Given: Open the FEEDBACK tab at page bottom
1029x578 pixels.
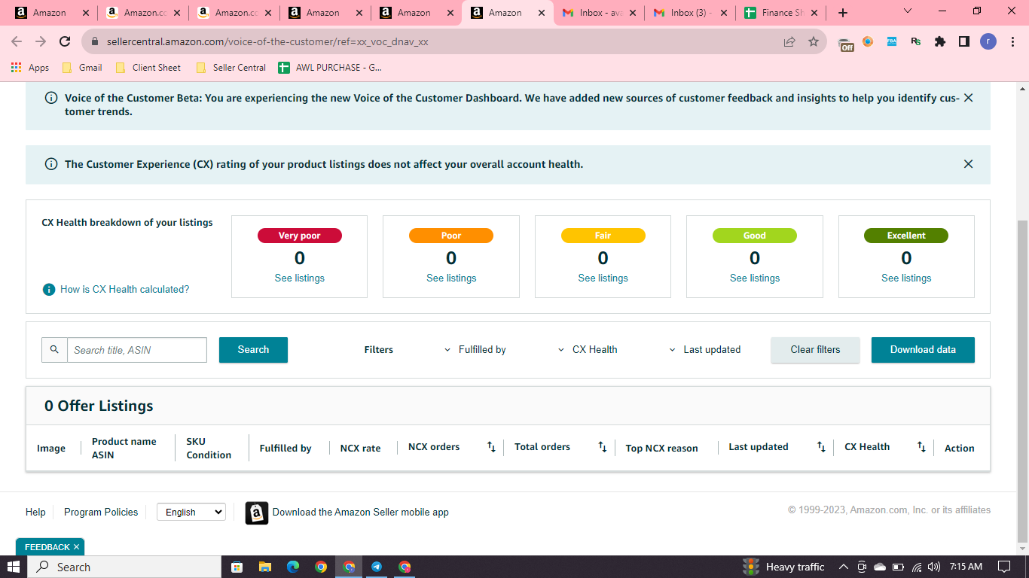Looking at the screenshot, I should [50, 547].
